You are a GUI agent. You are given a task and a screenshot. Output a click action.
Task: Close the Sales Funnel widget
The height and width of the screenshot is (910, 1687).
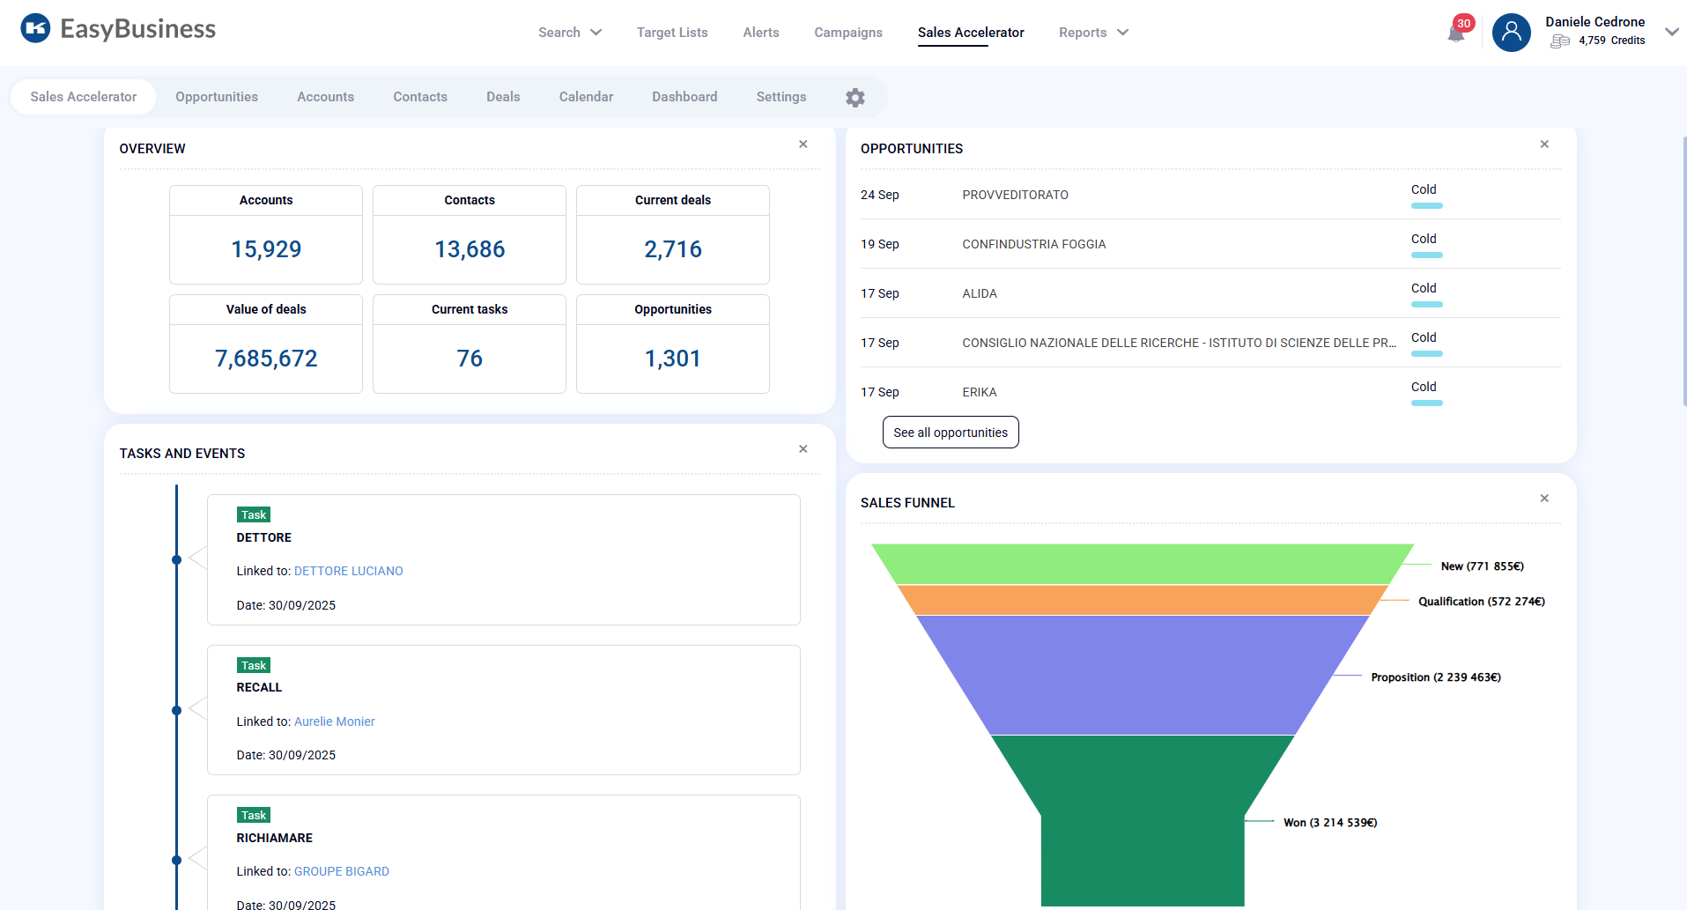pyautogui.click(x=1544, y=498)
